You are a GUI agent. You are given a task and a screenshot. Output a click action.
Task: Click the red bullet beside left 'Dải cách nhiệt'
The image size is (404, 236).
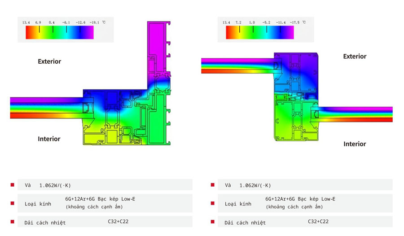[x=13, y=222]
